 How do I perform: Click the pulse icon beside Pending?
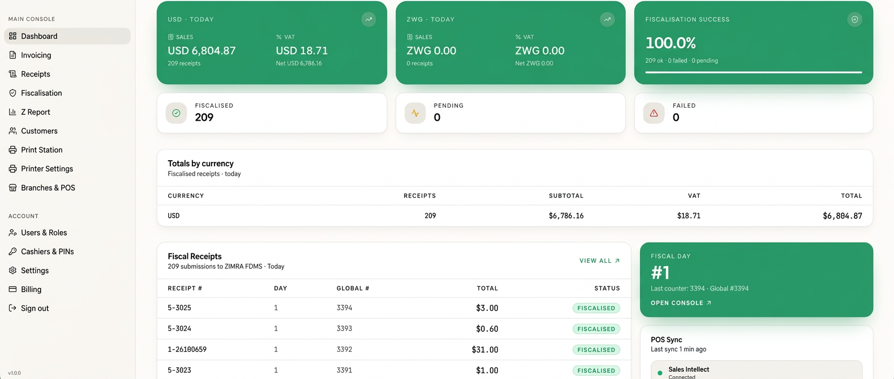tap(415, 113)
